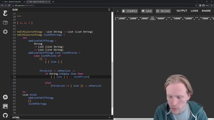Click "case listOfLists of" on line 51

click(x=47, y=56)
